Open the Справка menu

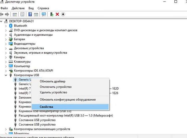[x=43, y=8]
